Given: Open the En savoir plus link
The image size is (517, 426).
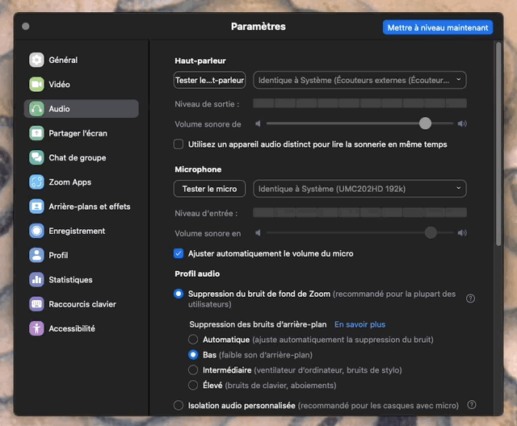Looking at the screenshot, I should click(x=359, y=324).
